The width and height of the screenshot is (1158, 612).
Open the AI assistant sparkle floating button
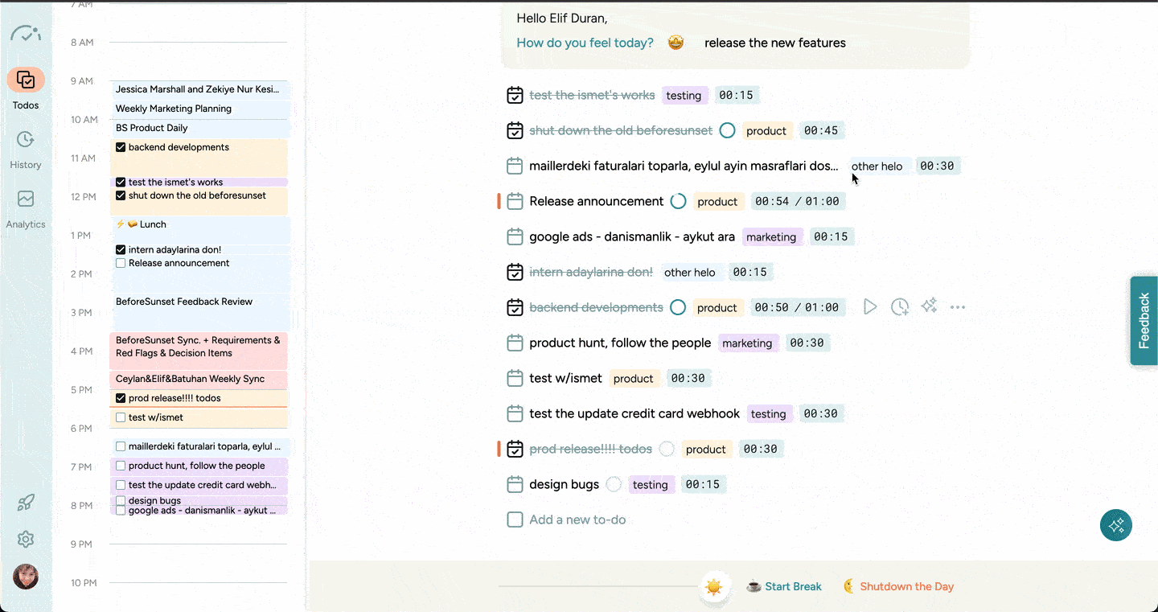coord(1116,526)
